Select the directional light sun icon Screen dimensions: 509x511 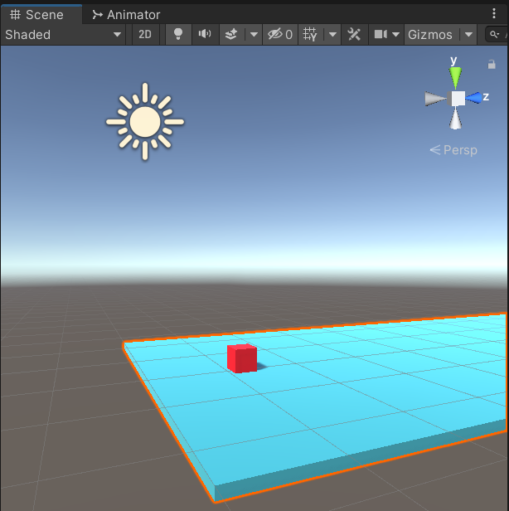[145, 122]
